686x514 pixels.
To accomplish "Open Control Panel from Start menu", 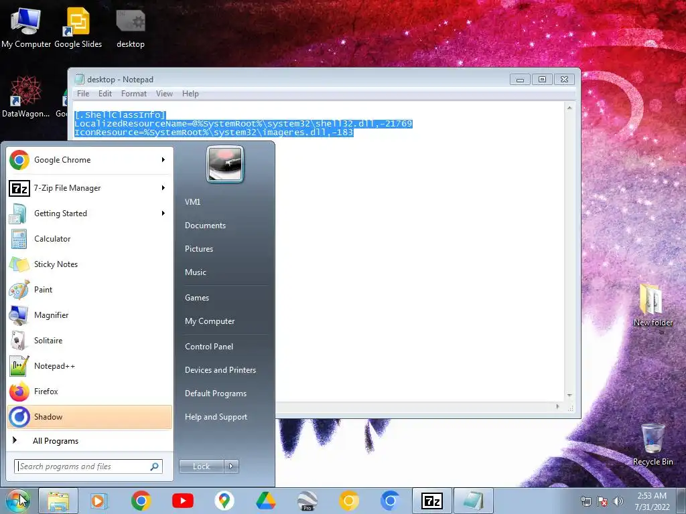I will pos(209,347).
